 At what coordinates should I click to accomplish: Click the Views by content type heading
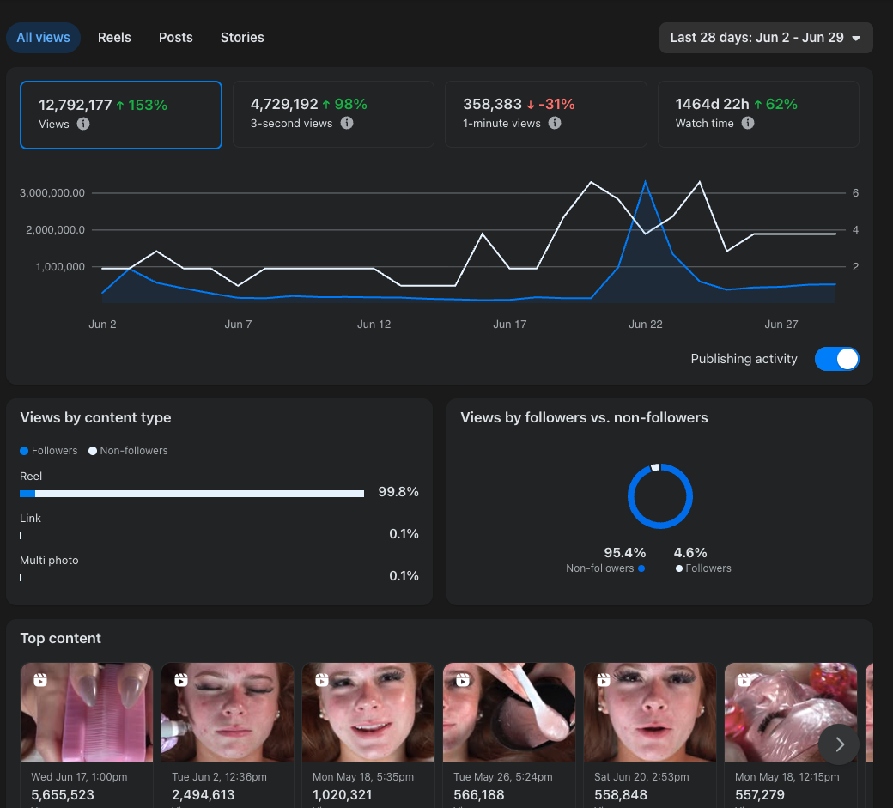(95, 418)
